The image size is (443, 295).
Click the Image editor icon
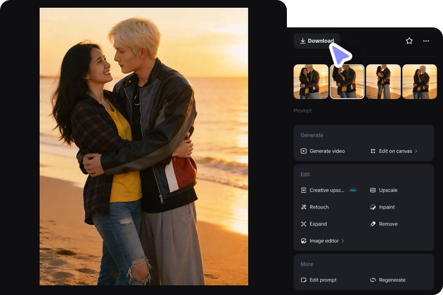(x=303, y=241)
